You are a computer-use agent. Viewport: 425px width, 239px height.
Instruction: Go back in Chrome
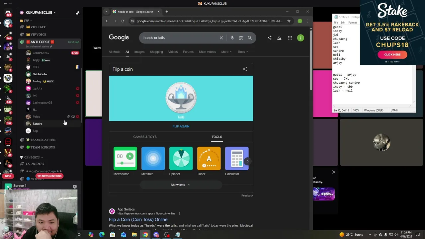coord(107,21)
